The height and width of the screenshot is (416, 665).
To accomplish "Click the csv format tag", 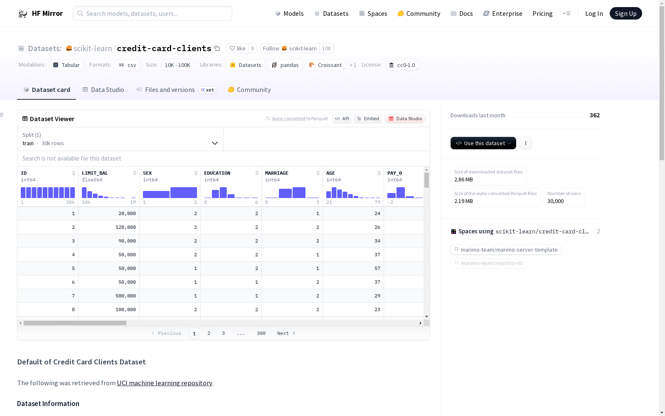I will point(128,65).
